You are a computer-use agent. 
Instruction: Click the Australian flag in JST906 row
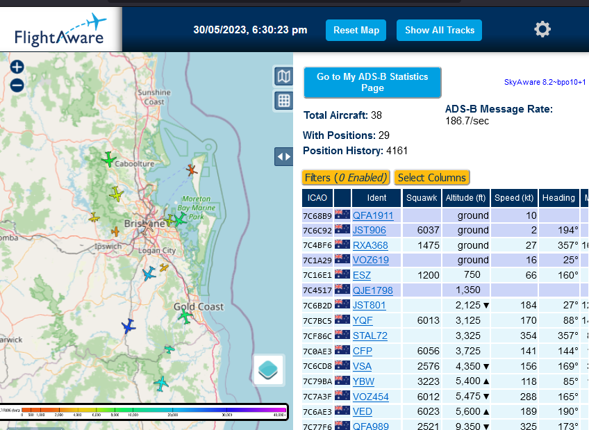[342, 229]
